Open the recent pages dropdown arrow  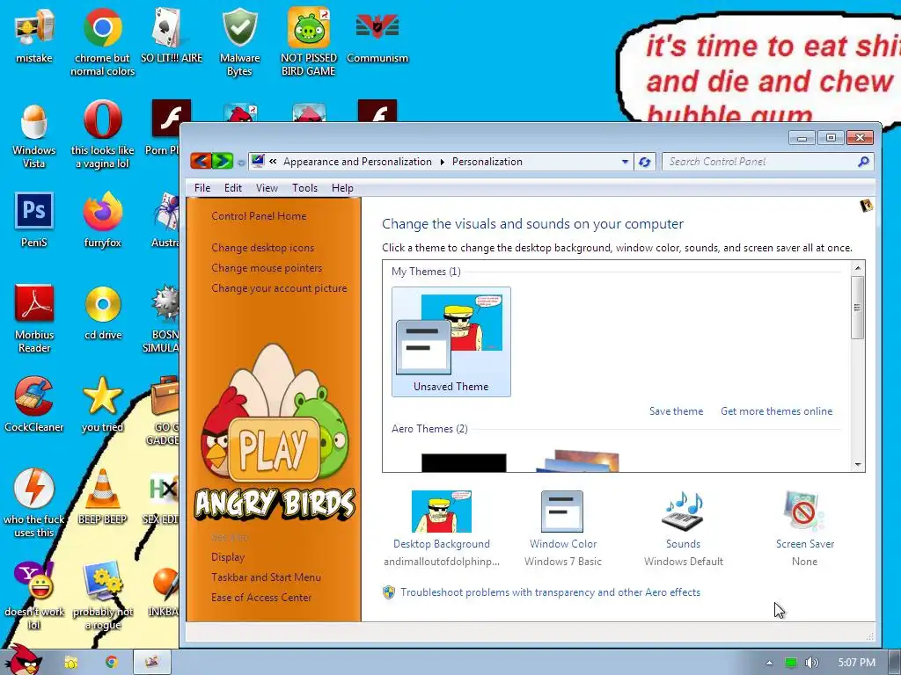point(241,163)
